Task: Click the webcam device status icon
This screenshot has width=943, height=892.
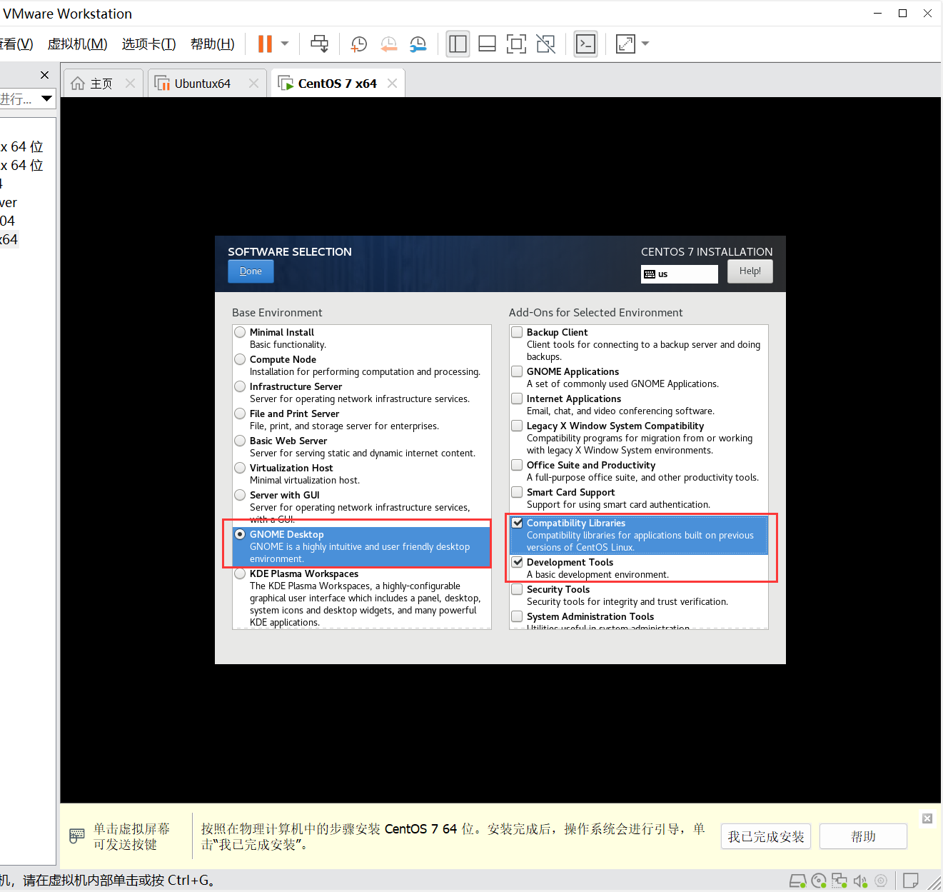Action: (881, 881)
